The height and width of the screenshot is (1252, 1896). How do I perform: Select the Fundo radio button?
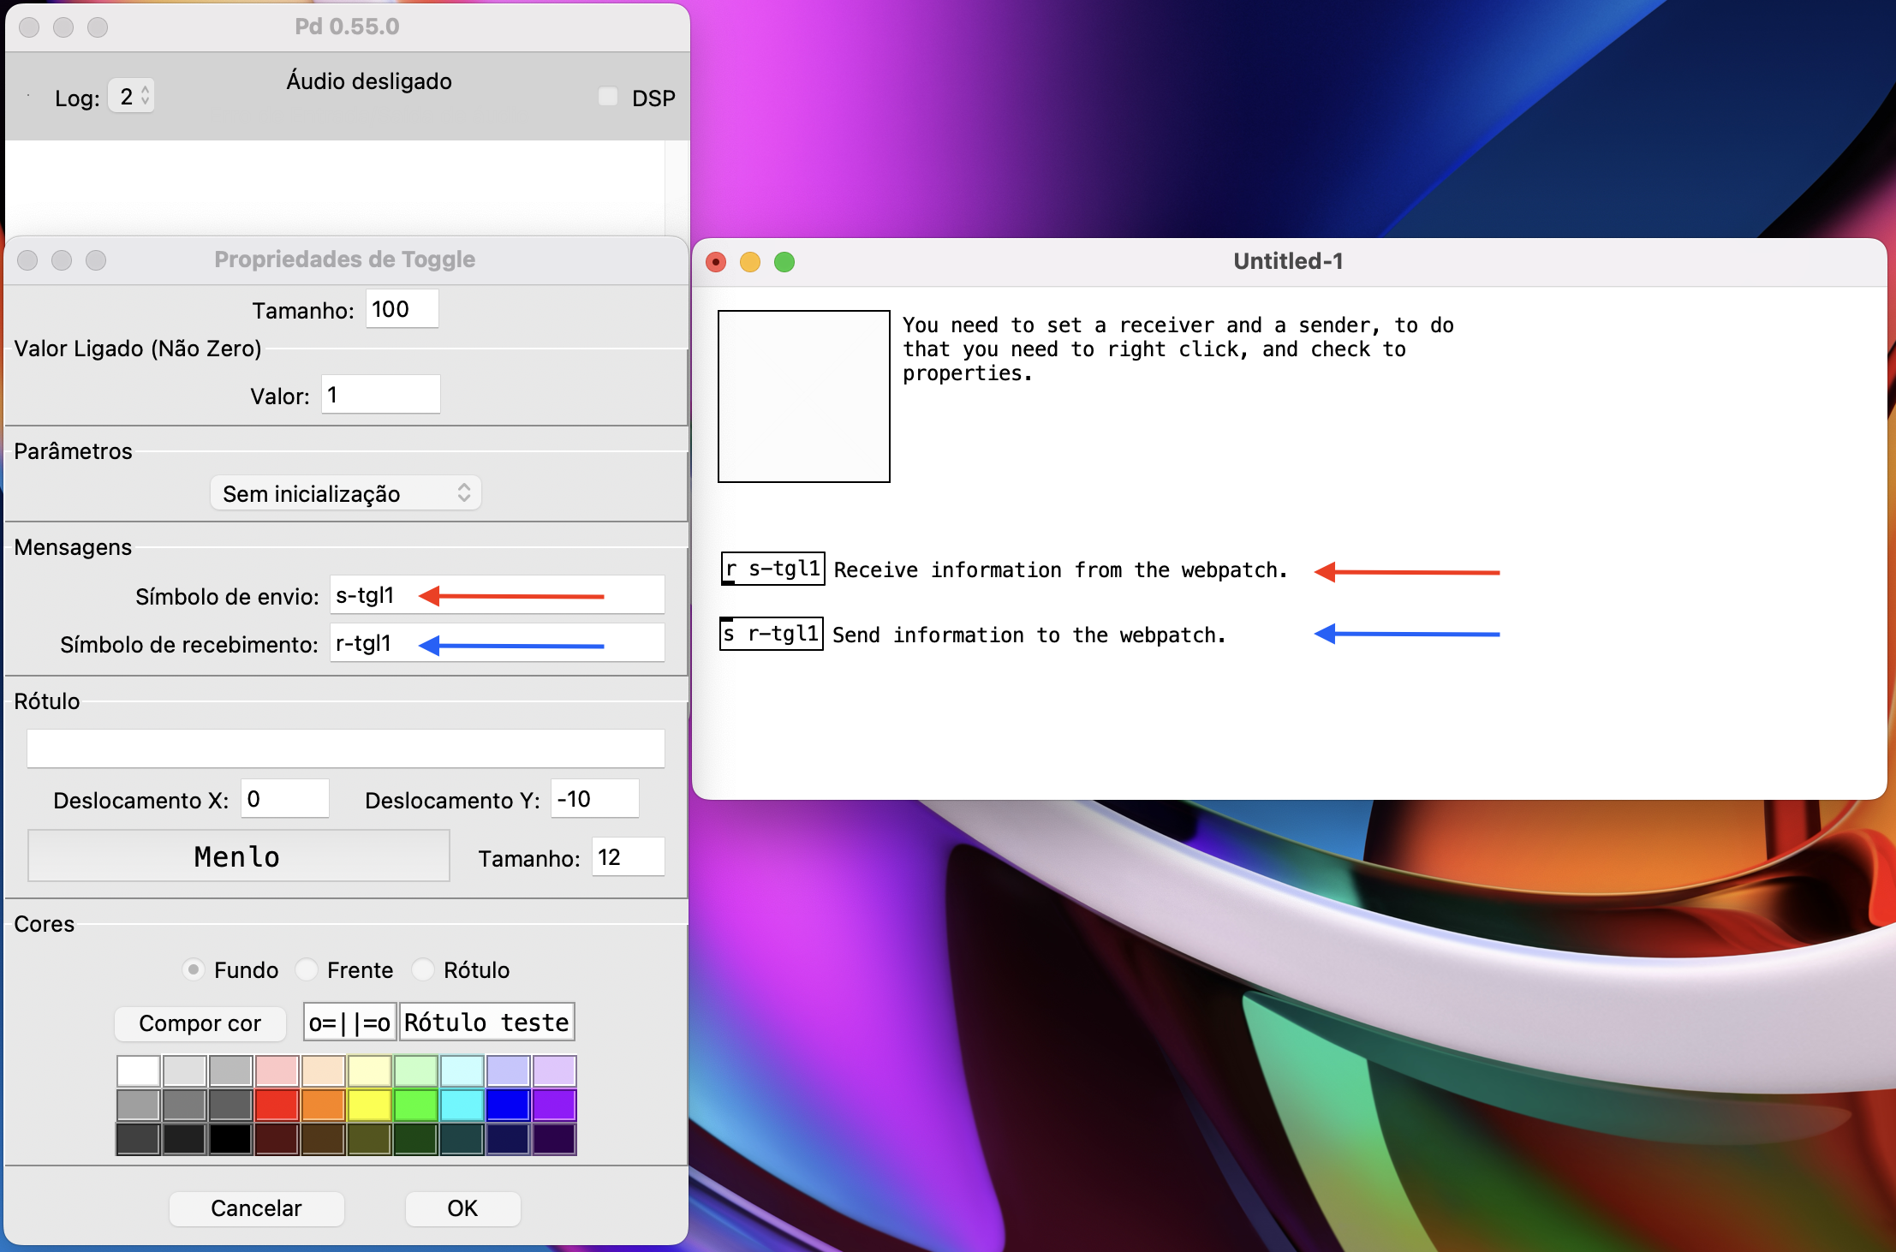tap(194, 969)
